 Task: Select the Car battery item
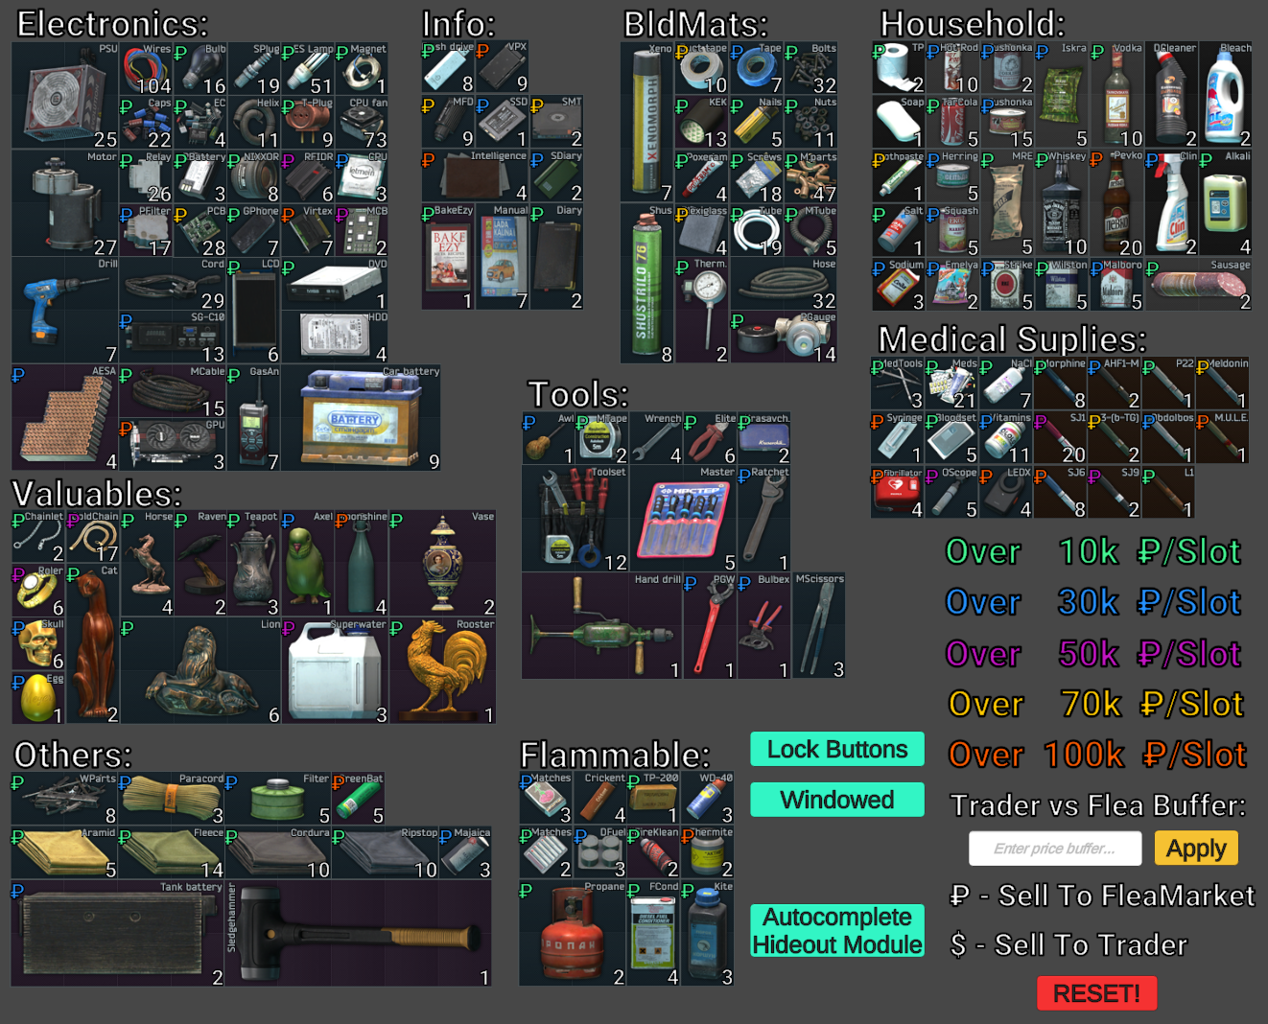(x=362, y=418)
